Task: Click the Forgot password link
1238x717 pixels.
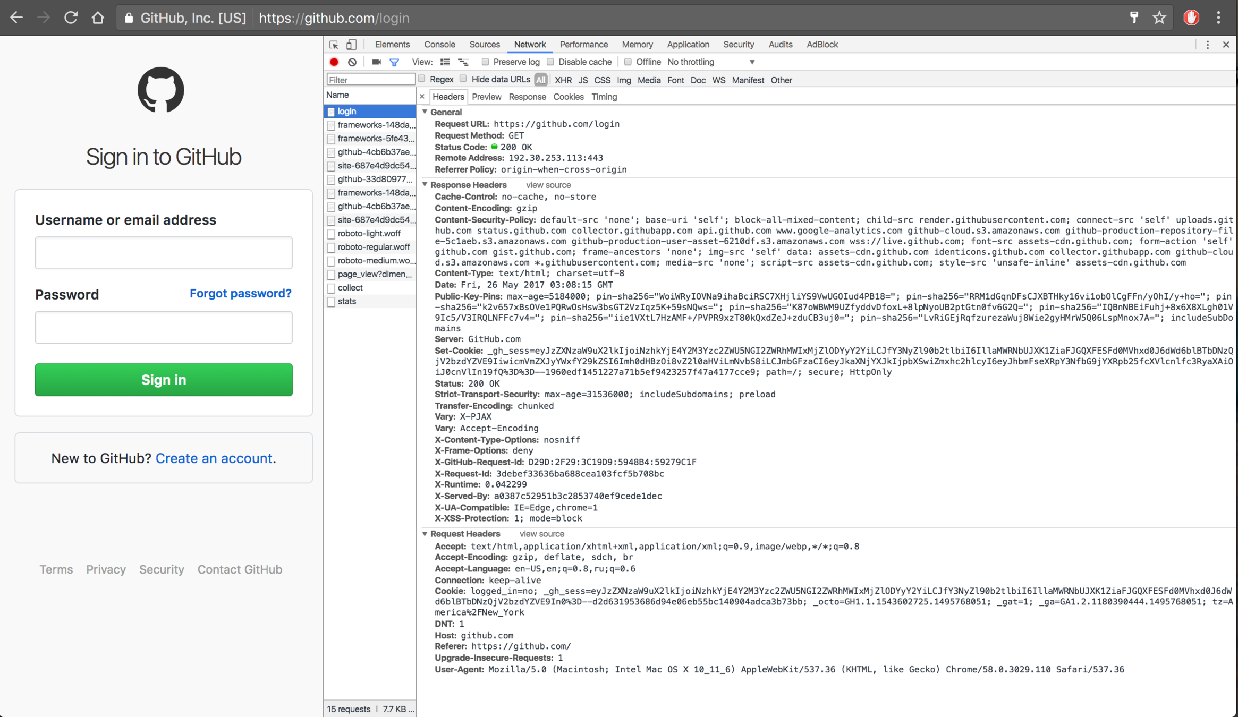Action: pos(240,293)
